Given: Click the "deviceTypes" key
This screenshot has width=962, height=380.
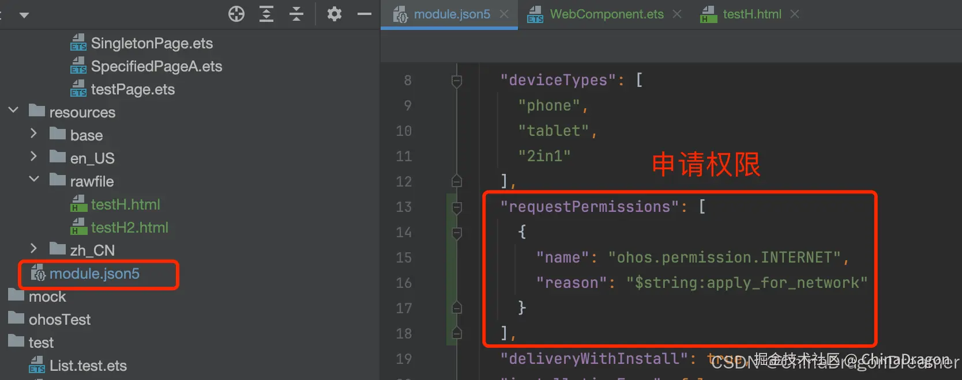Looking at the screenshot, I should (558, 80).
